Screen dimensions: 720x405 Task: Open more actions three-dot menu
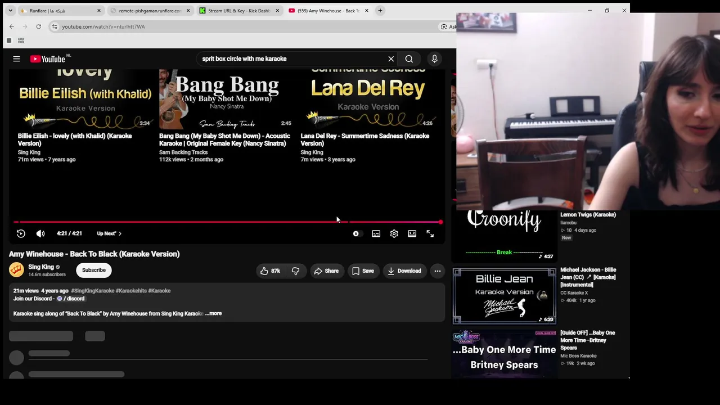pos(437,271)
